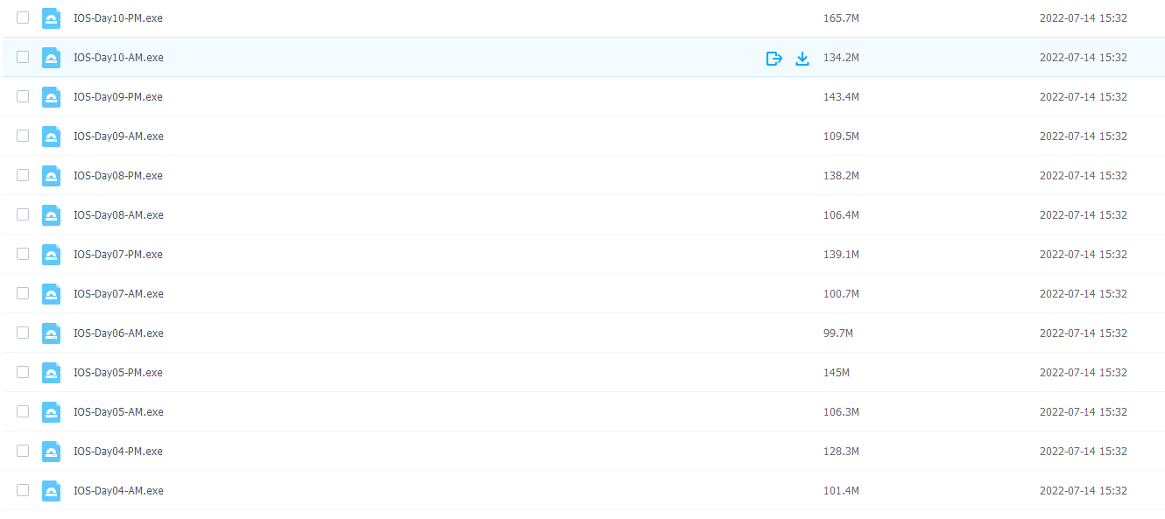Enable the checkbox for IOS-Day06-AM.exe
Screen dimensions: 1165x519
(23, 333)
